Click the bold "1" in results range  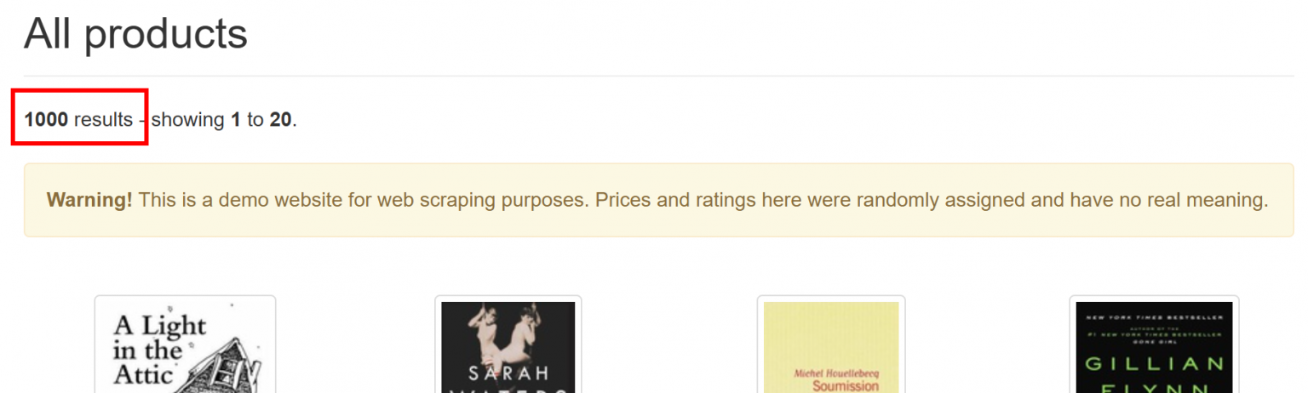click(x=236, y=119)
